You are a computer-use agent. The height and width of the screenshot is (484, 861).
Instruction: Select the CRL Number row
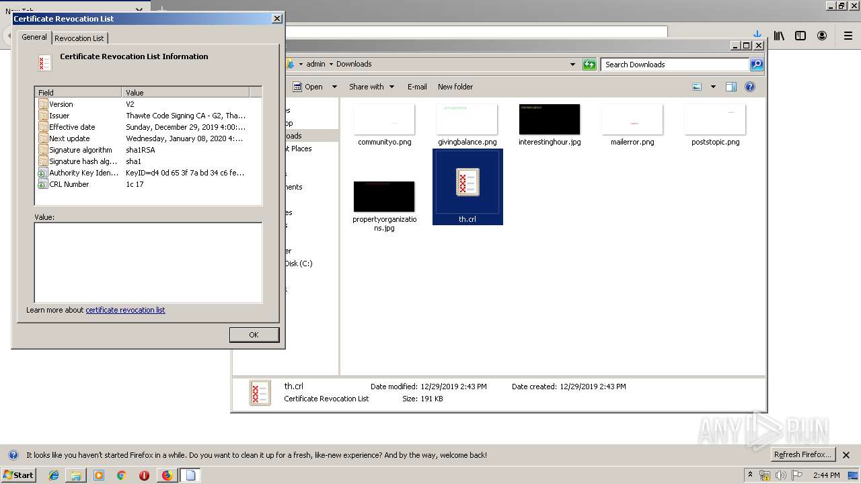coord(148,184)
